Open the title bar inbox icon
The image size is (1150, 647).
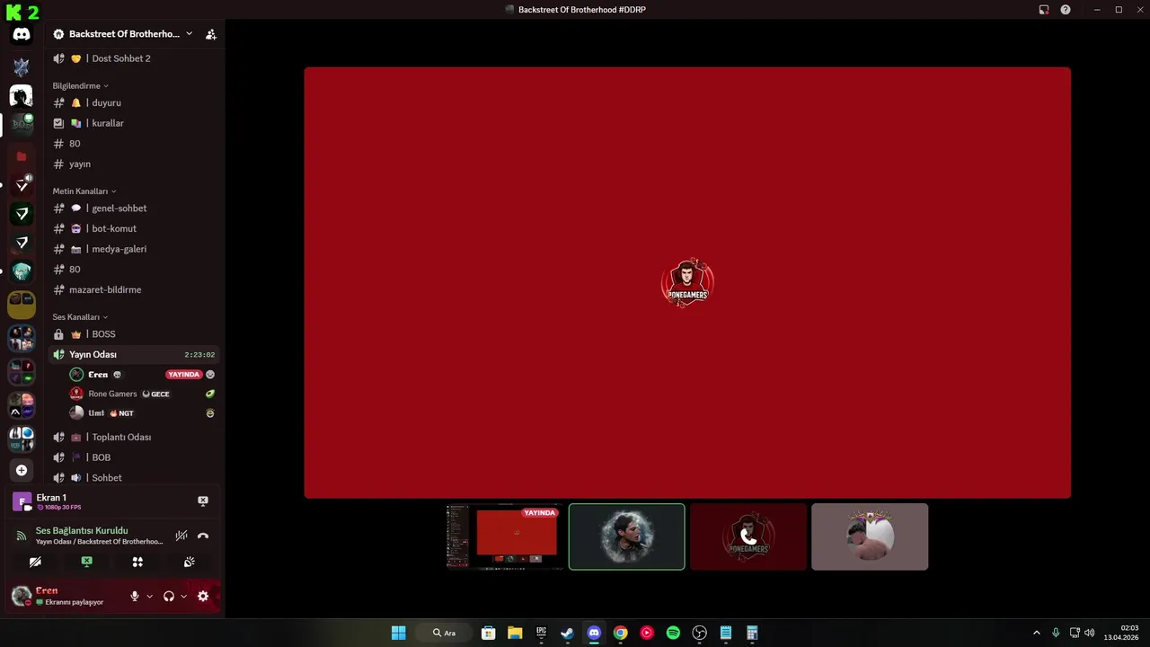[1044, 10]
